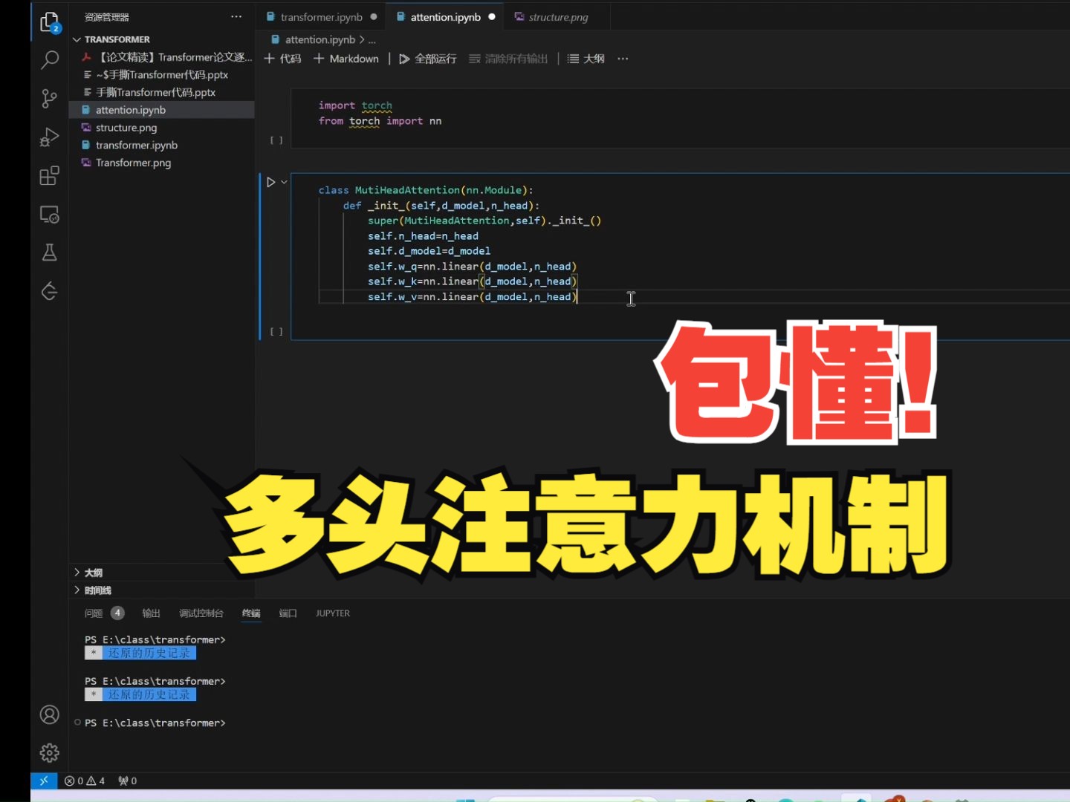1070x802 pixels.
Task: Open the 问题 problems panel tab
Action: 94,613
